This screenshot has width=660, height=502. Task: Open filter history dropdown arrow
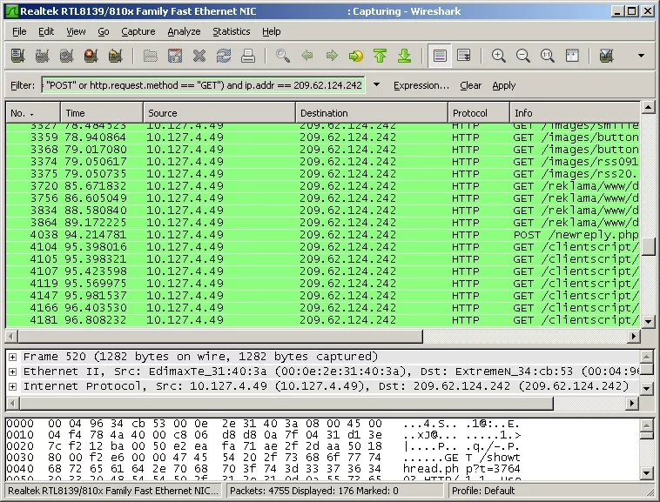(377, 85)
